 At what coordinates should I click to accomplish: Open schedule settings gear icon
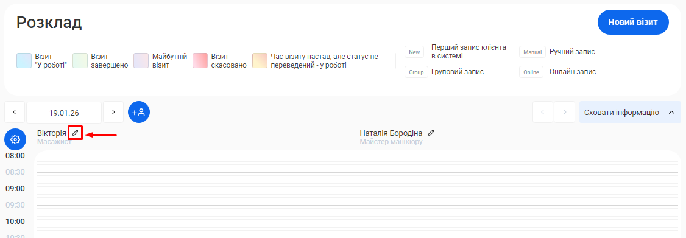coord(15,139)
